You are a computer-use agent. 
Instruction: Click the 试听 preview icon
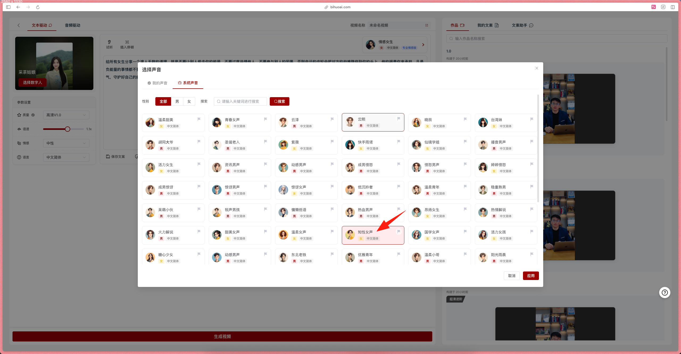tap(109, 42)
